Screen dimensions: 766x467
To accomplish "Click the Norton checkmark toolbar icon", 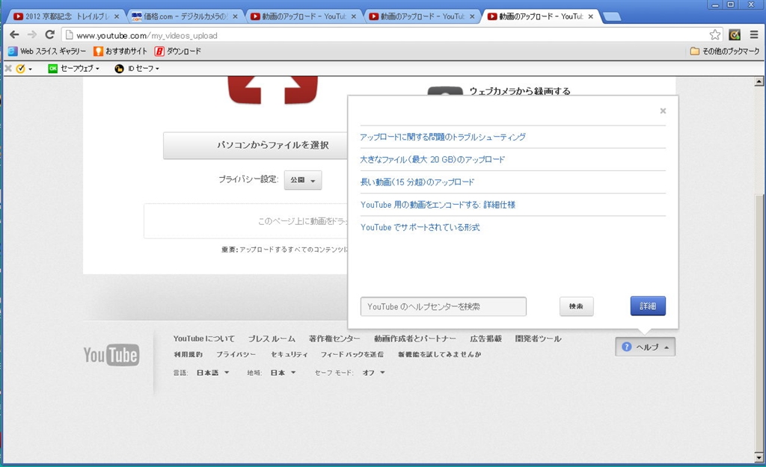I will point(20,69).
